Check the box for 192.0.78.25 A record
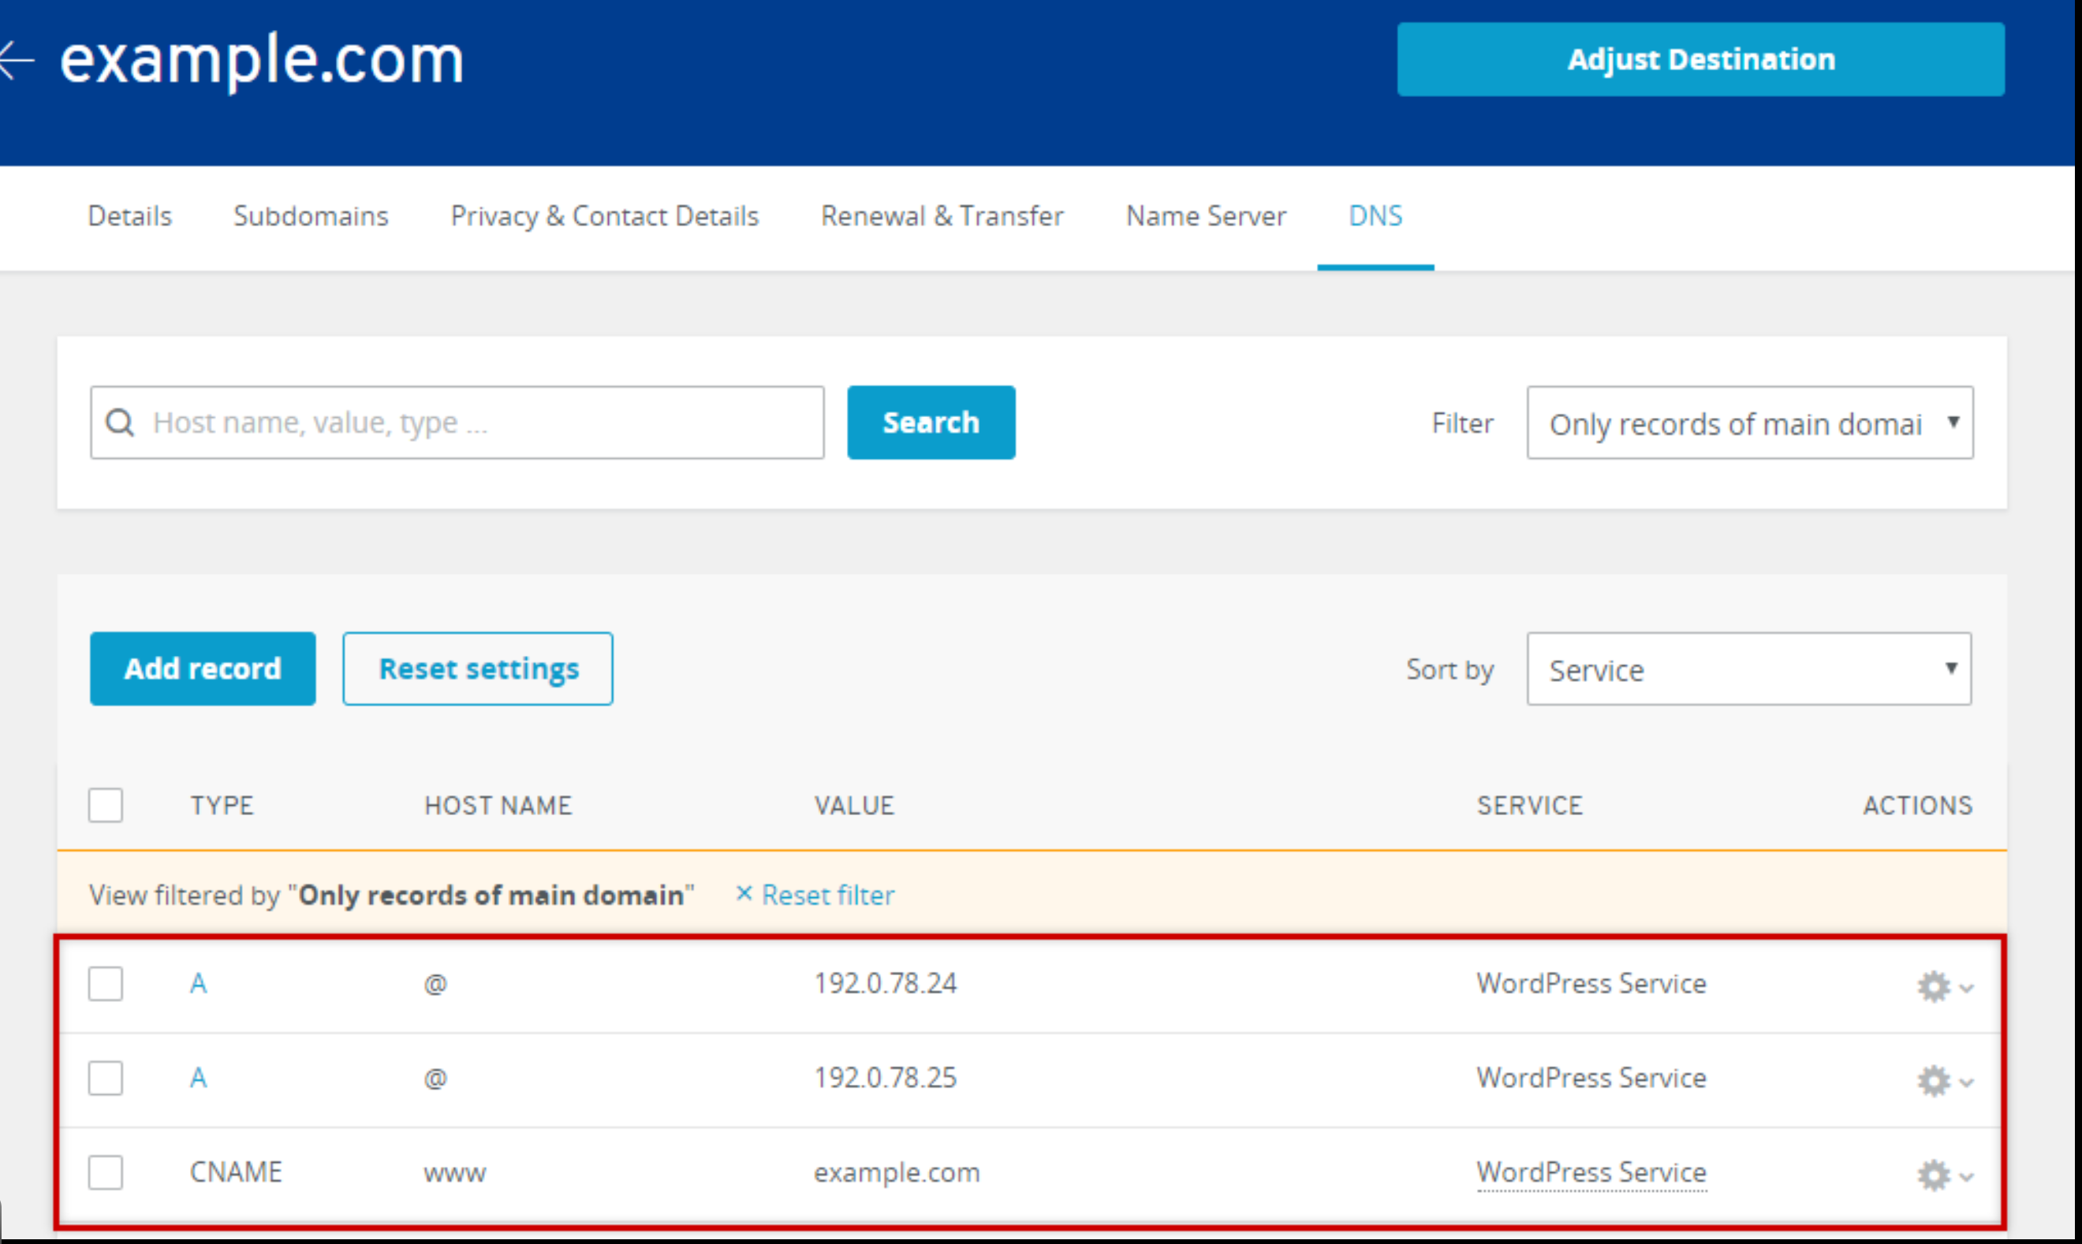Viewport: 2082px width, 1244px height. pos(106,1078)
